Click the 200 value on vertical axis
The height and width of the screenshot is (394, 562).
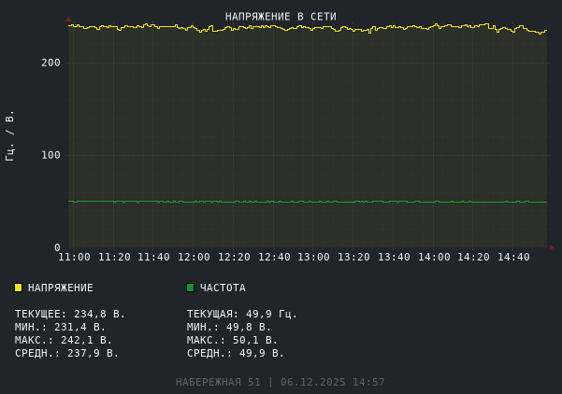point(50,63)
